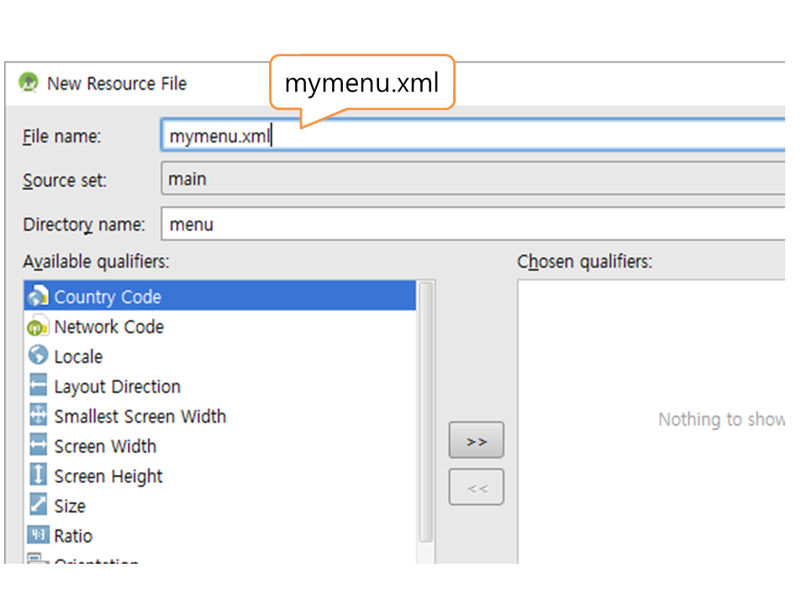Click the Smallest Screen Width icon

pos(38,416)
